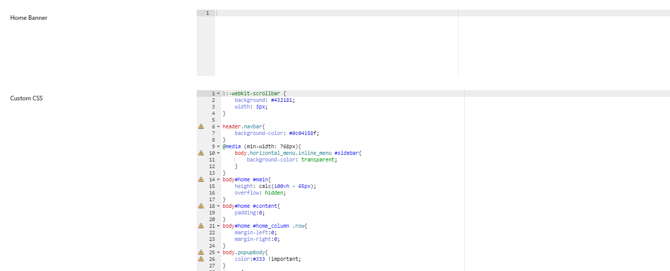
Task: Place cursor on #0c04158f color value
Action: coord(304,133)
